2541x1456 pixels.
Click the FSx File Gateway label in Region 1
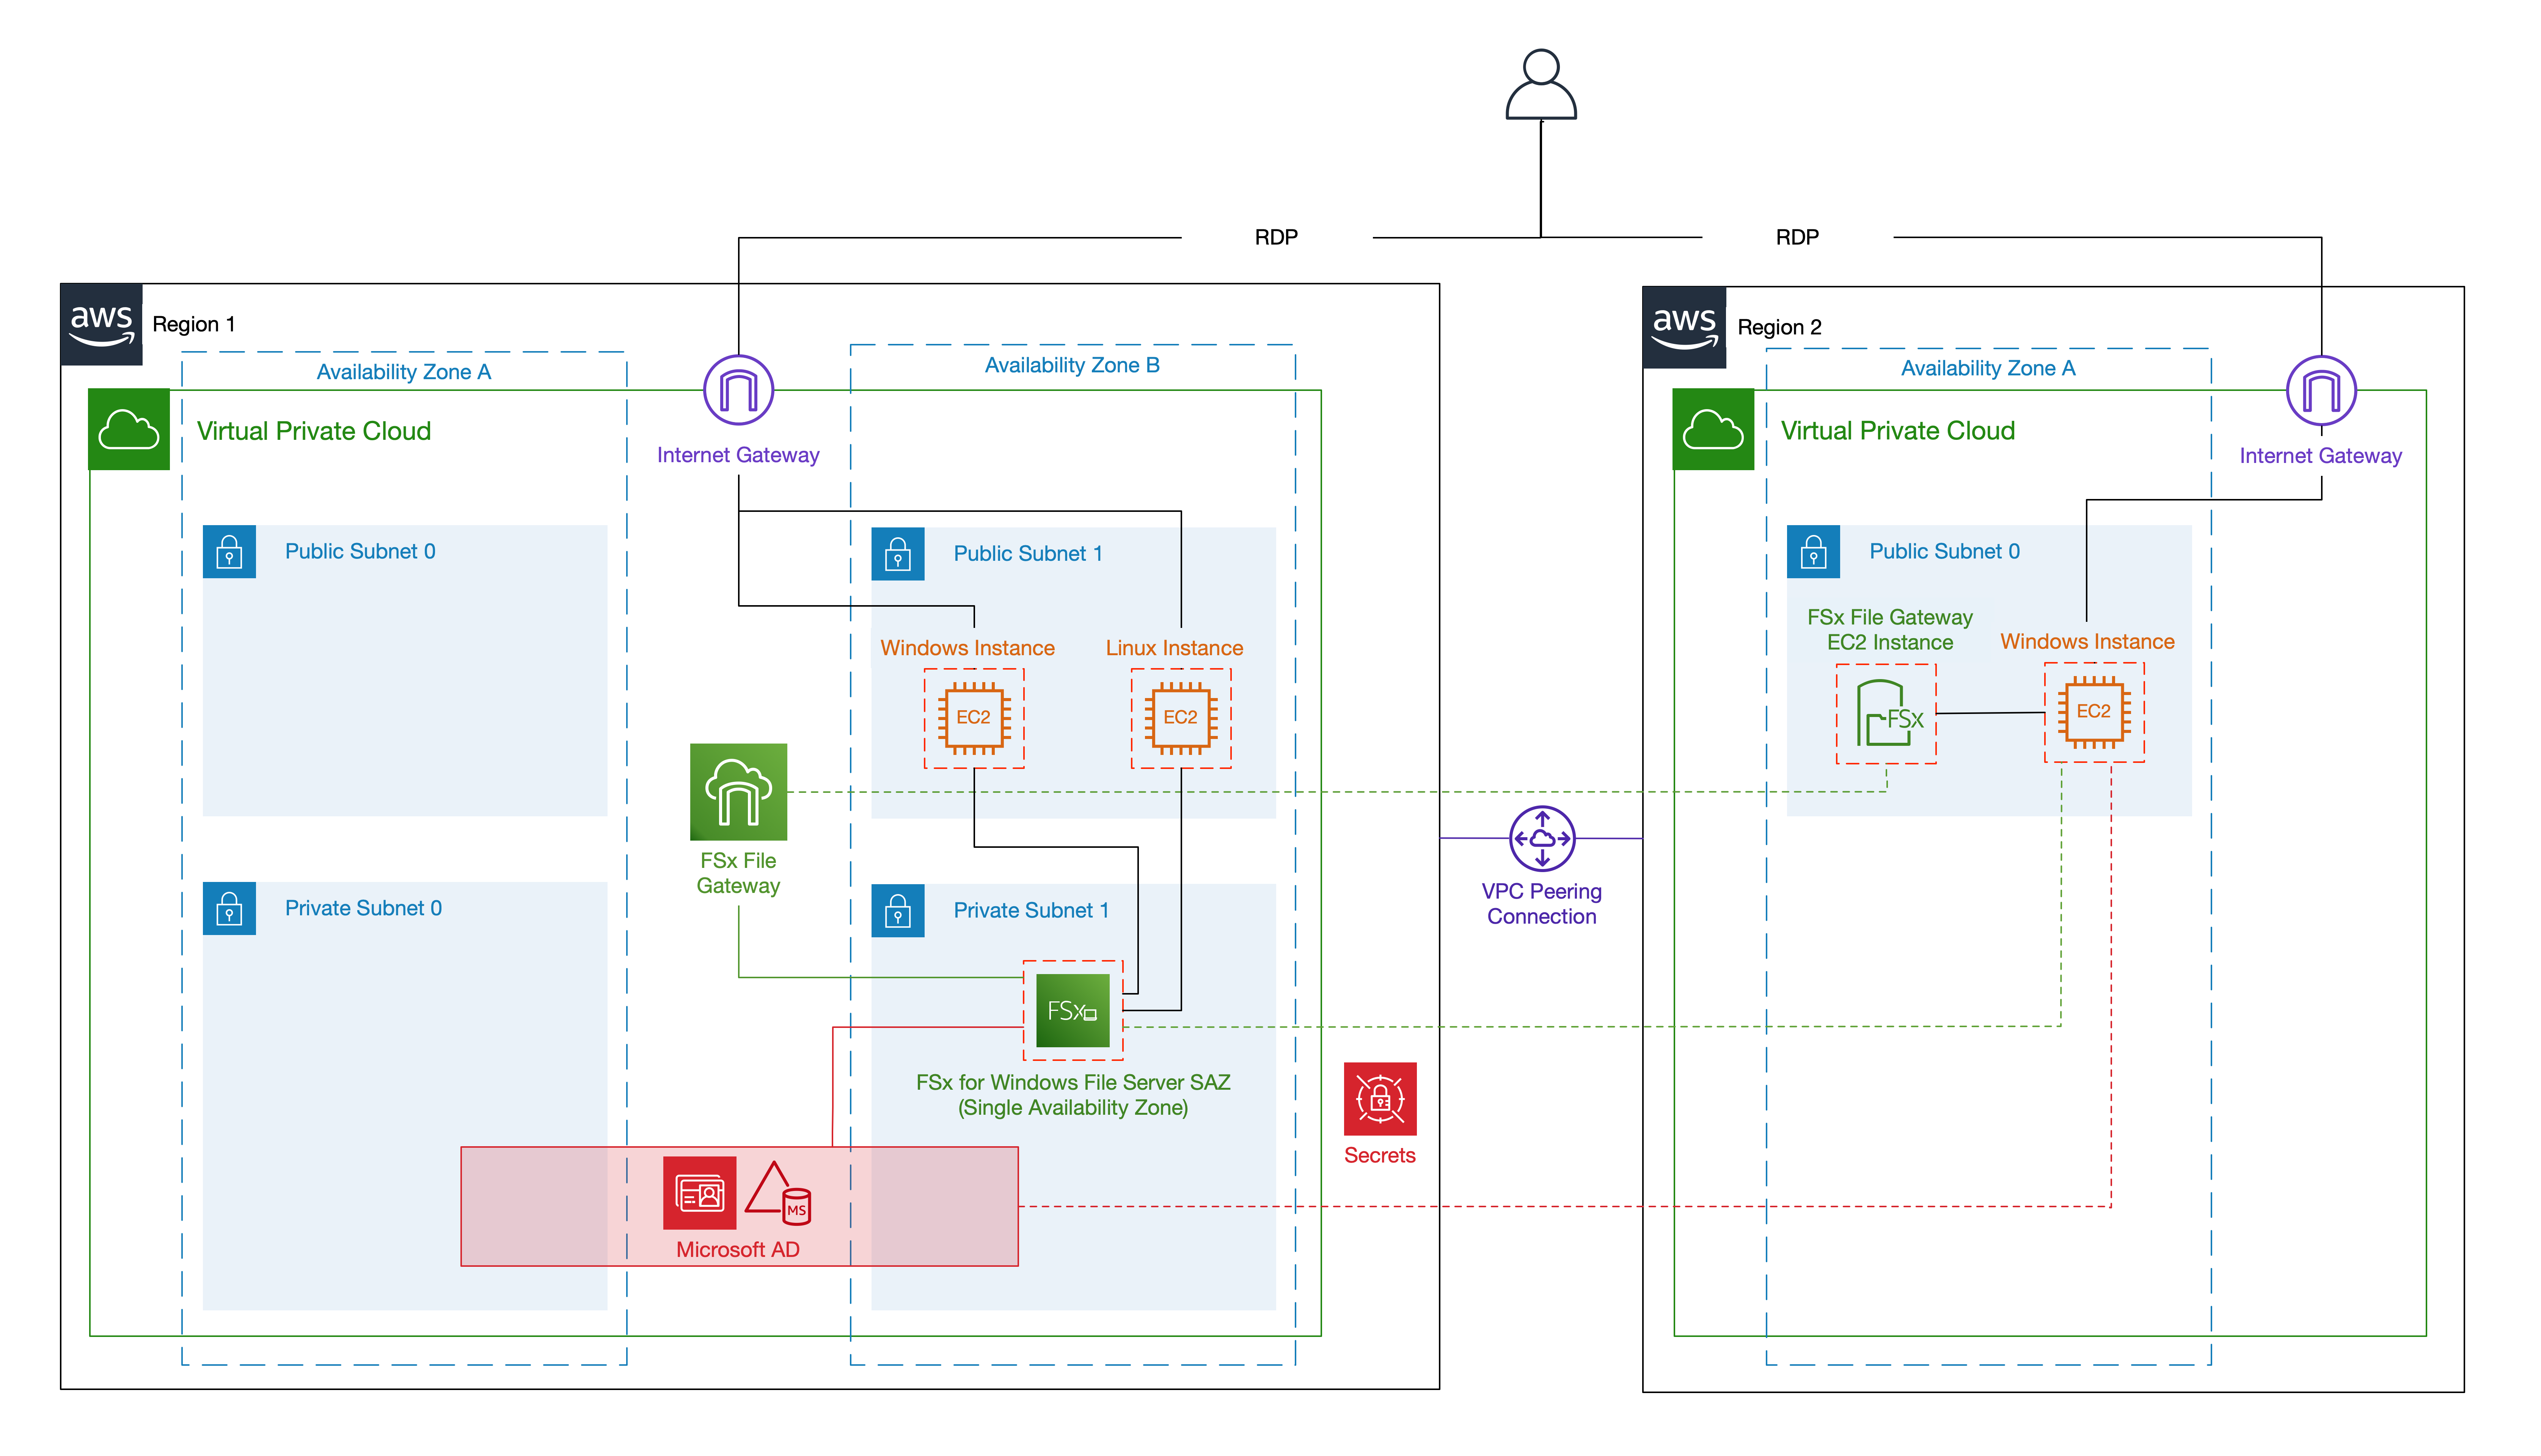click(x=738, y=873)
